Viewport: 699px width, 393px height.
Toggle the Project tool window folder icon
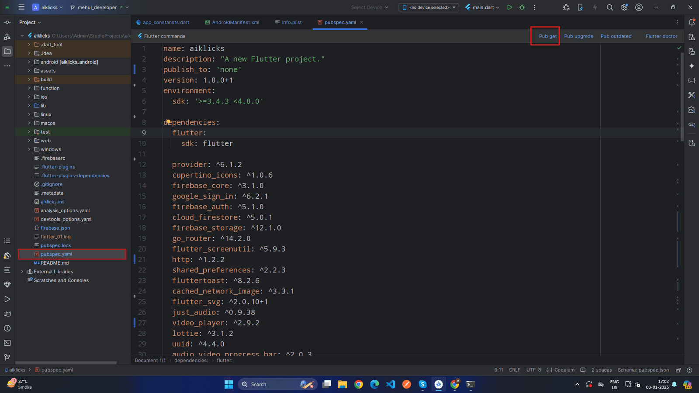(7, 52)
